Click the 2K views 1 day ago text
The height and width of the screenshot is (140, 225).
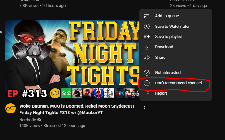click(189, 6)
